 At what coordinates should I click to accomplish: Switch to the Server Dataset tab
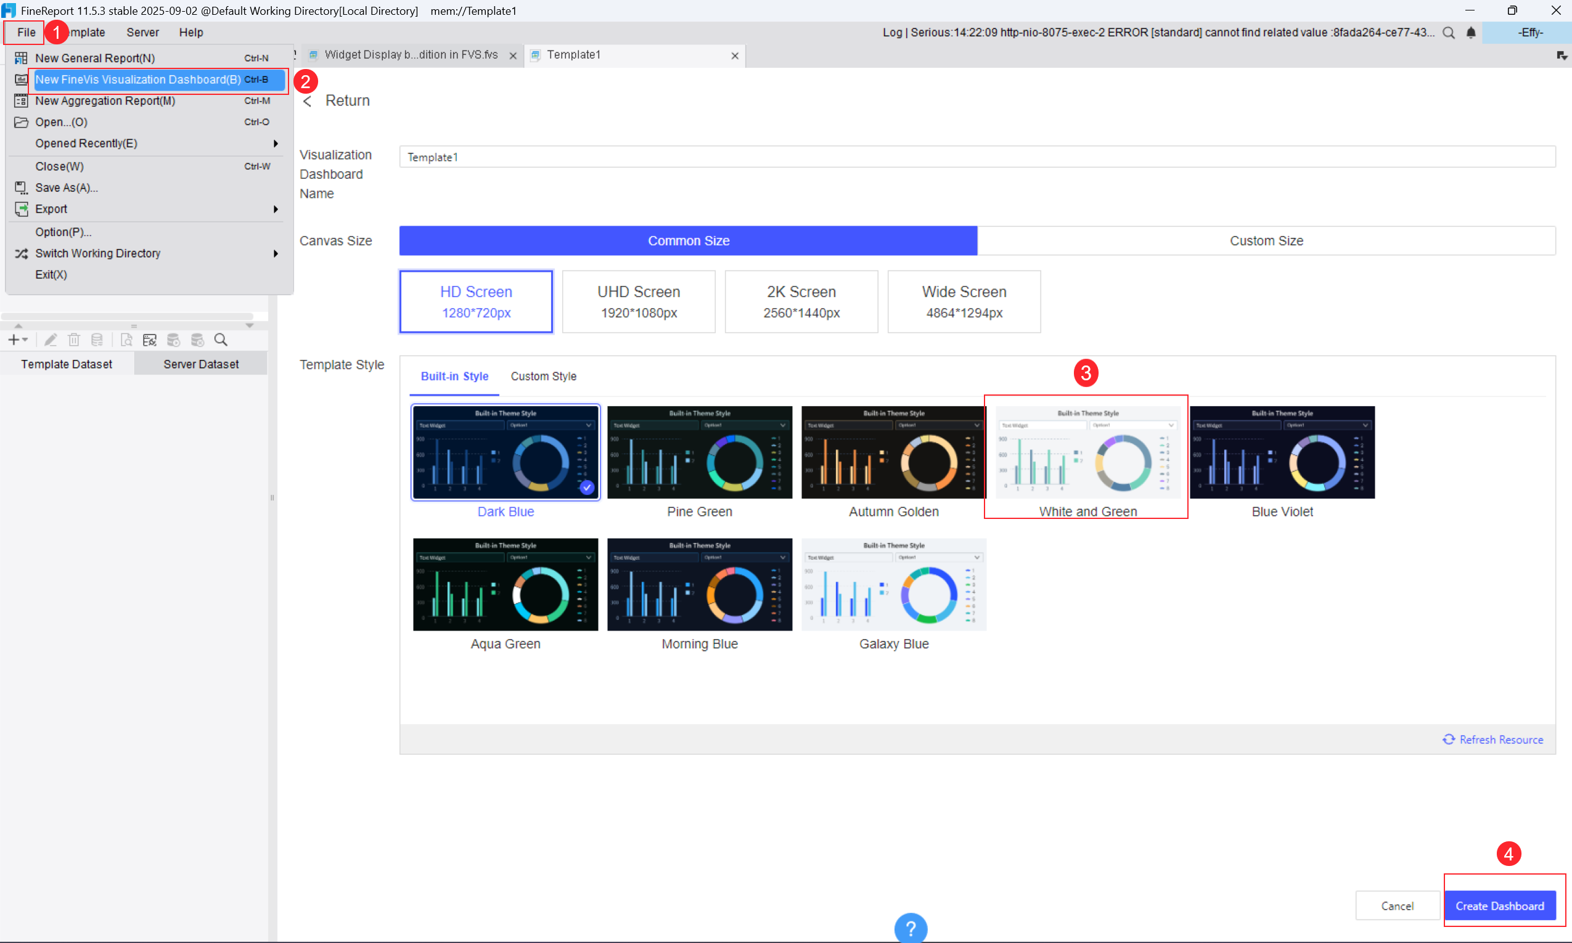201,364
